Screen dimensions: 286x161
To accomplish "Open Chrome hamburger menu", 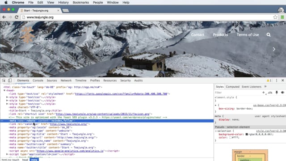I will (x=282, y=17).
